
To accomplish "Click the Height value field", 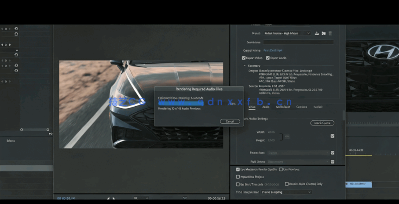I will click(x=271, y=140).
